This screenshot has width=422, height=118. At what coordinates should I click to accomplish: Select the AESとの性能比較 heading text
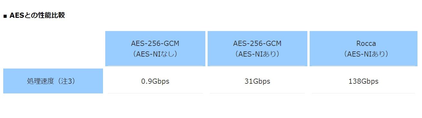37,16
